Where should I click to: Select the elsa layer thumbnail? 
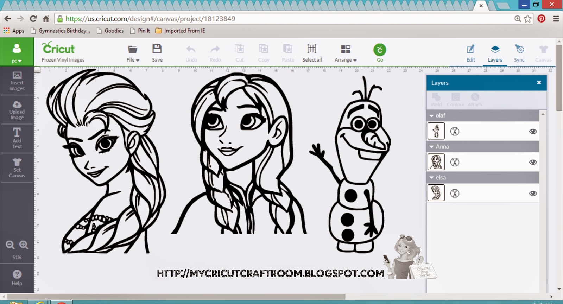[436, 193]
